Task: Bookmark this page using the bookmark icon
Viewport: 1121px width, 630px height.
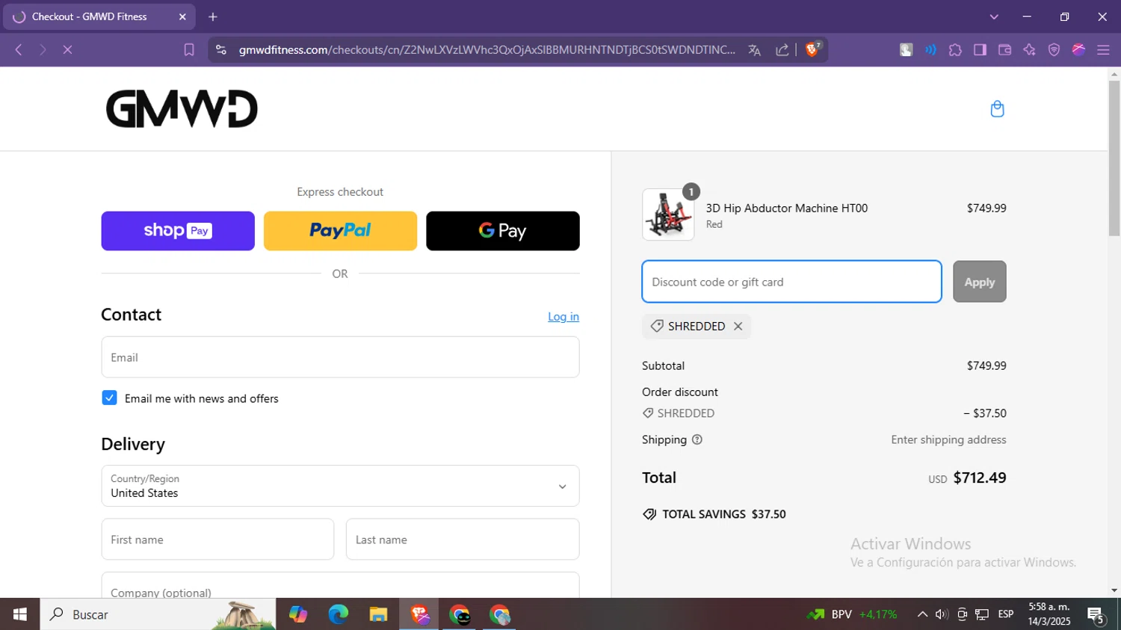Action: click(x=189, y=50)
